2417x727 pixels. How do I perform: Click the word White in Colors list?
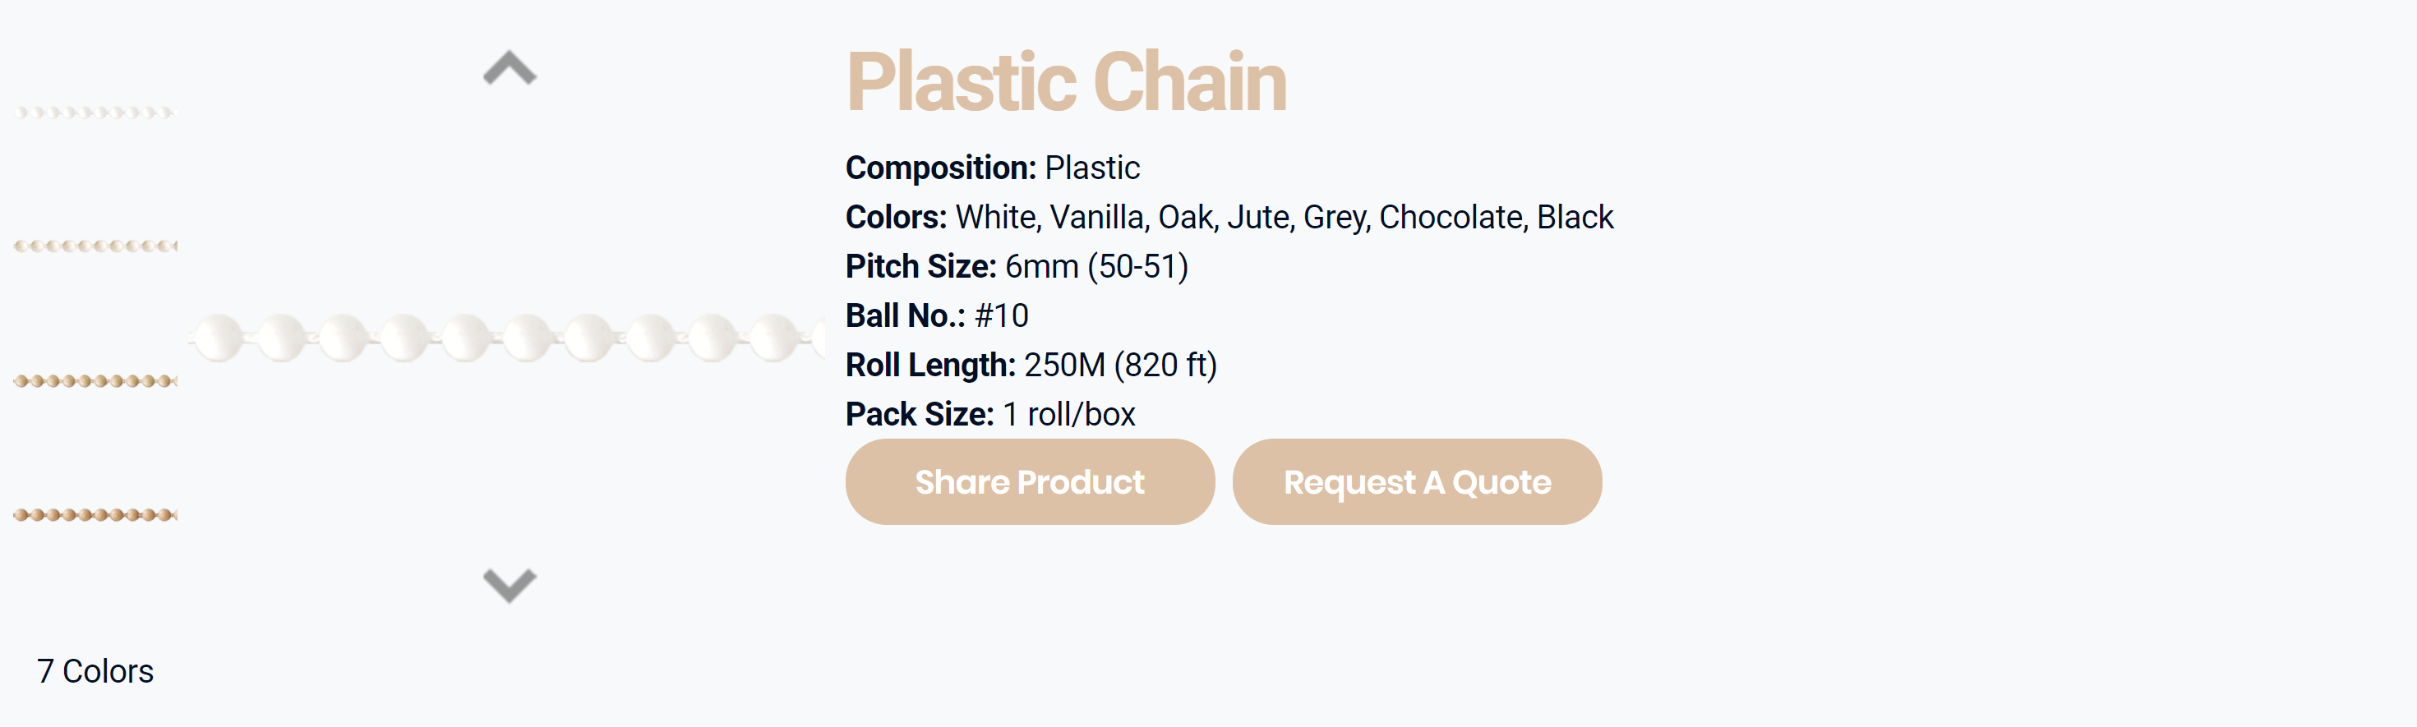pyautogui.click(x=995, y=217)
